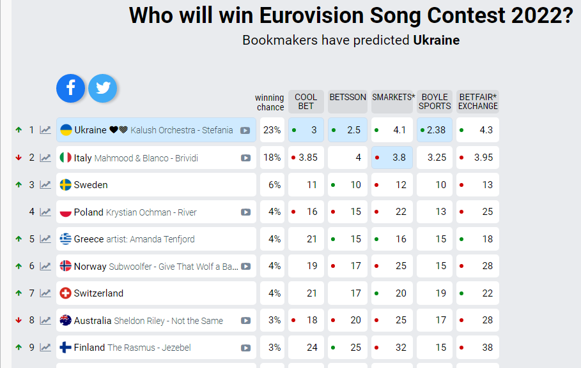
Task: Play Poland's River video
Action: [x=245, y=212]
